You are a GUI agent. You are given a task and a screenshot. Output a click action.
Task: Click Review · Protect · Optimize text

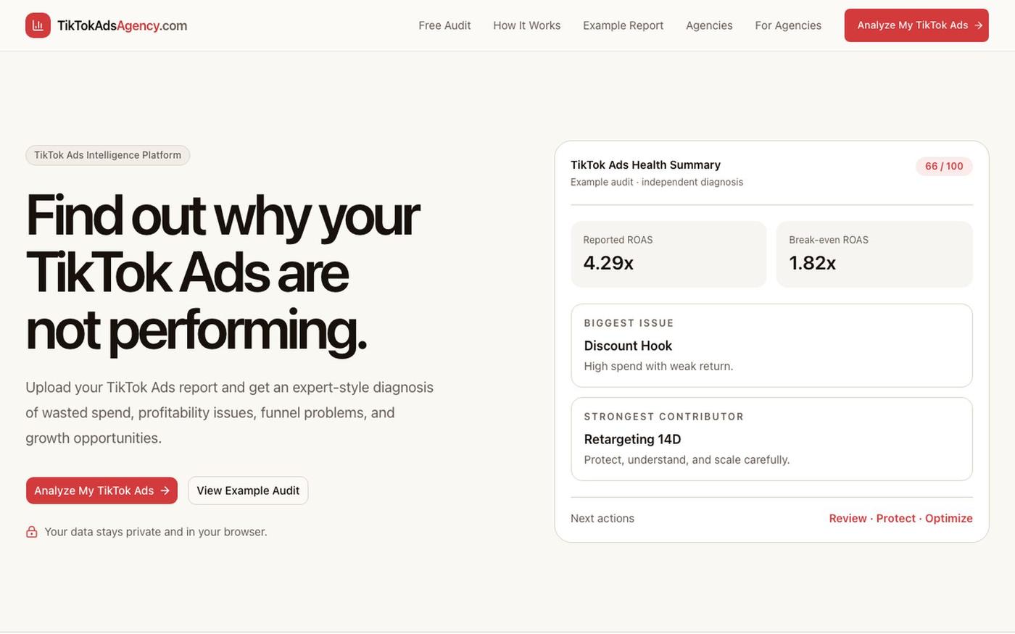pos(901,518)
